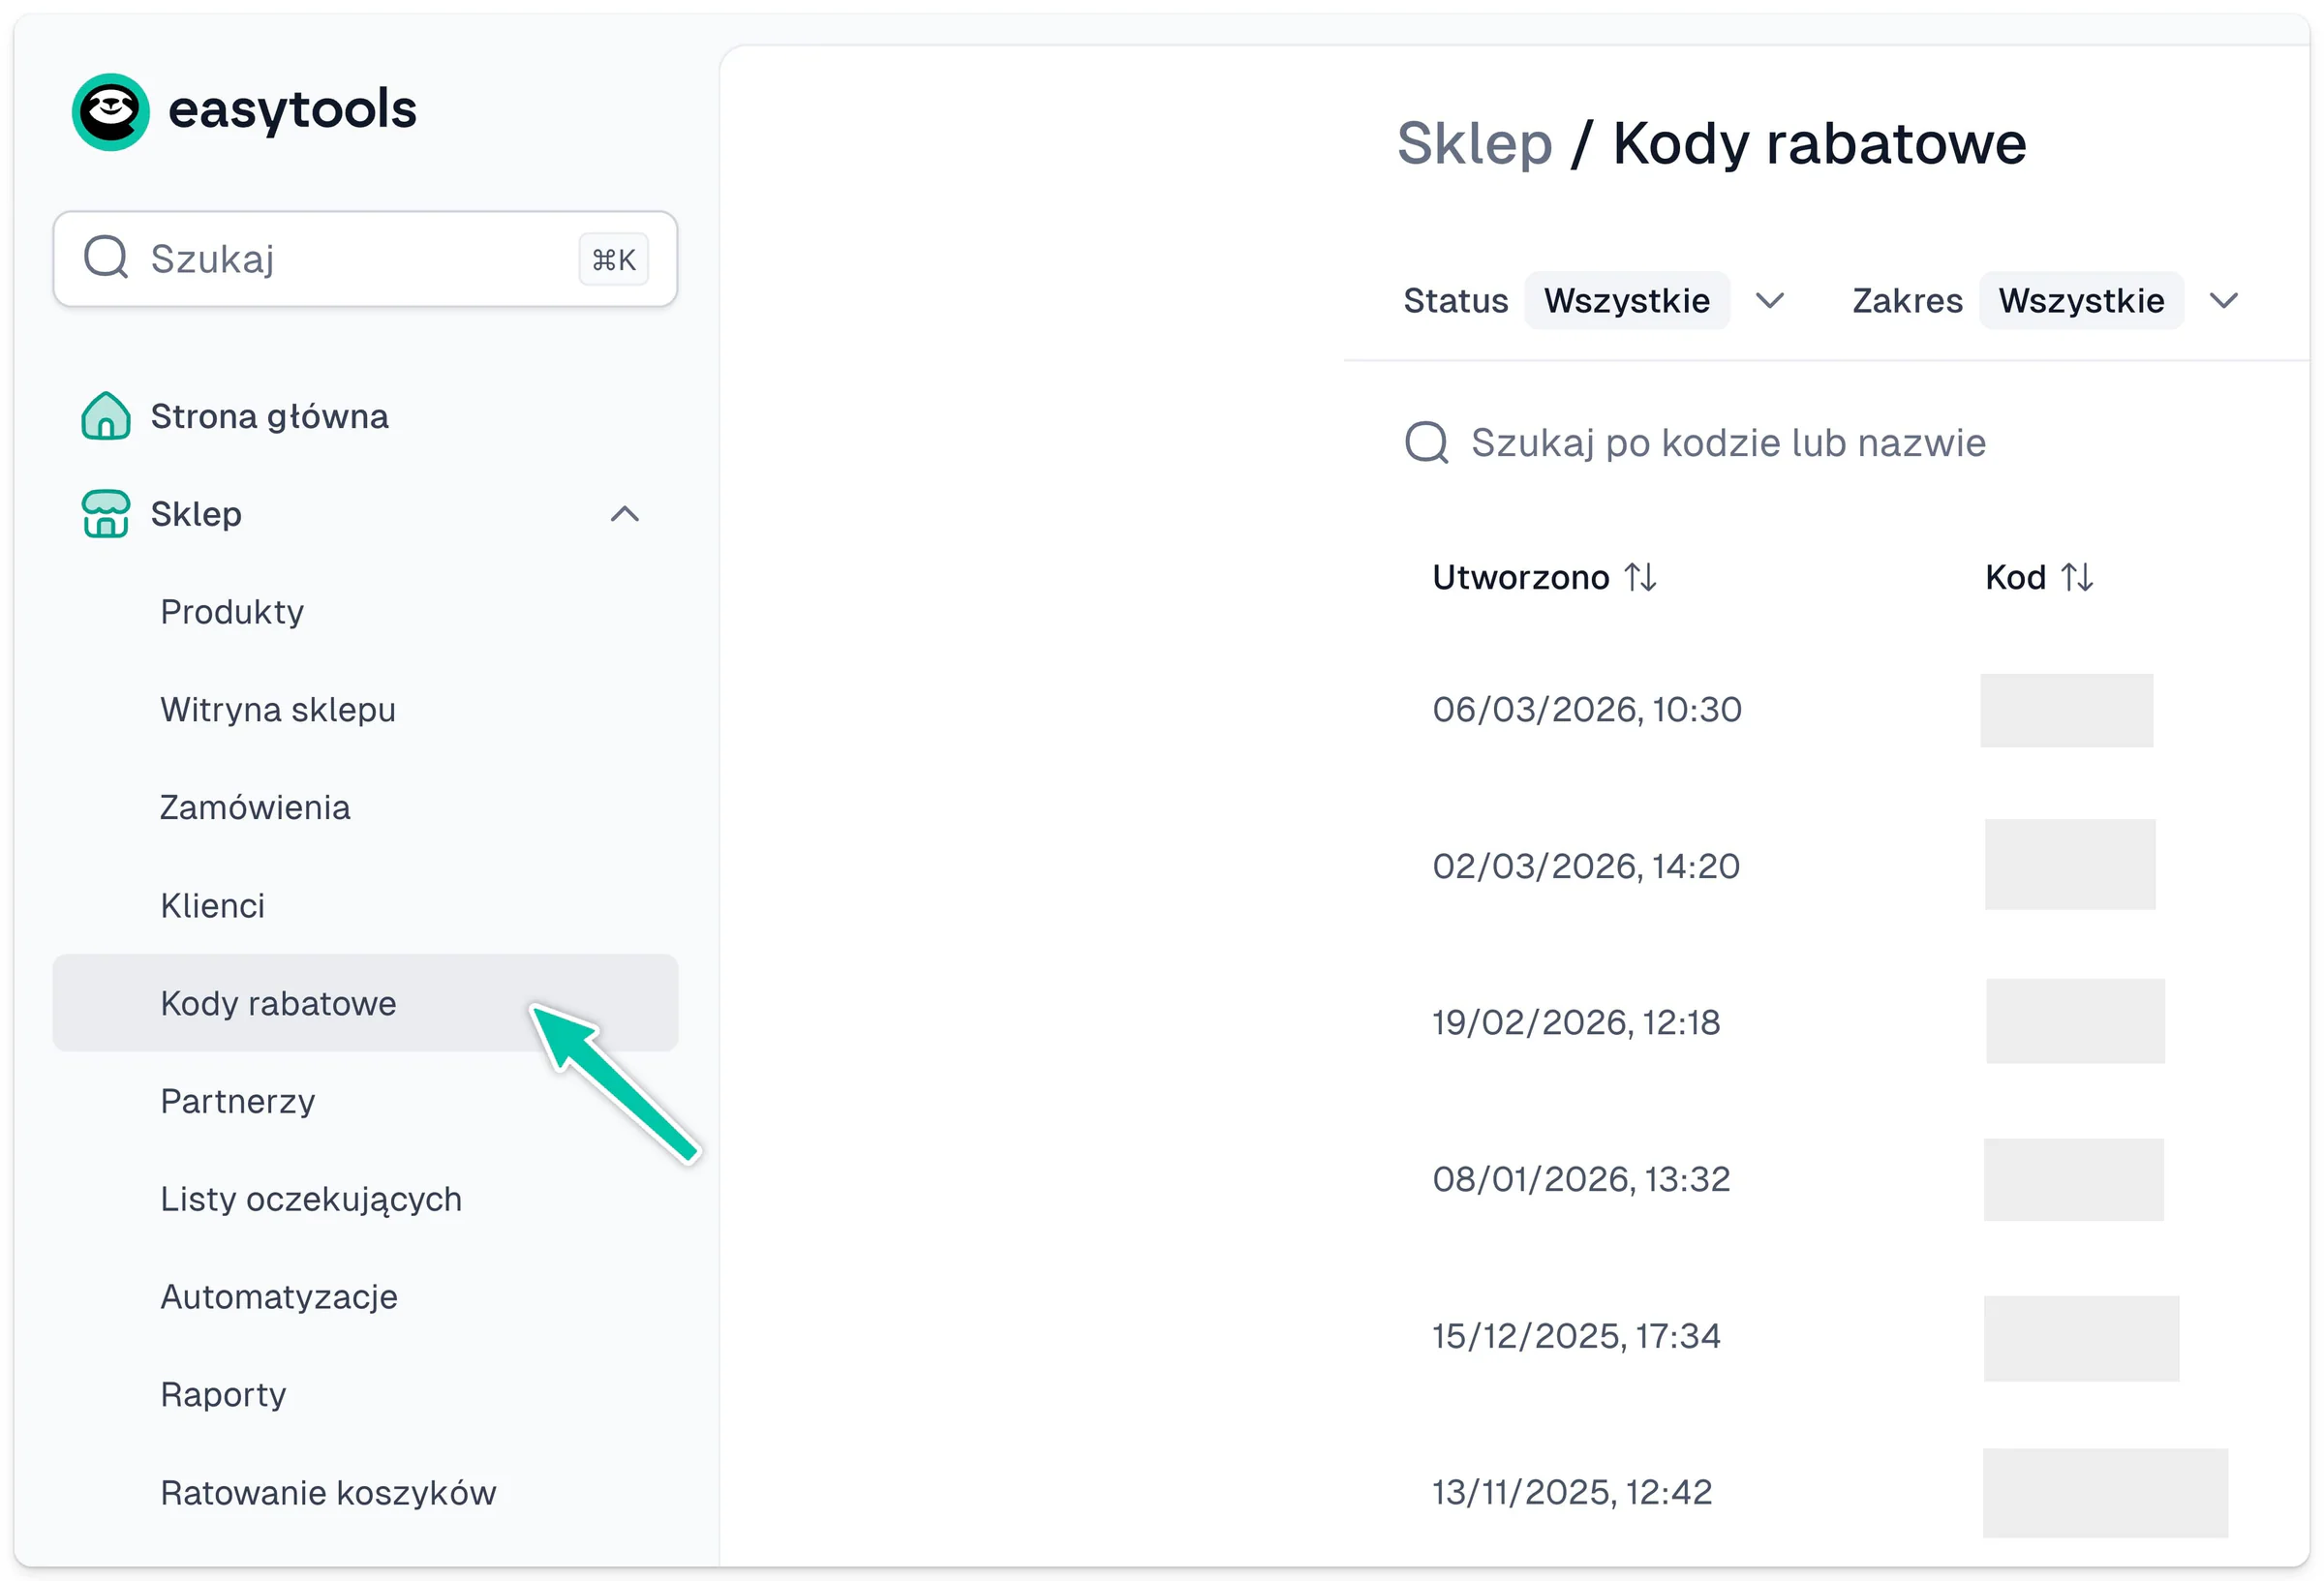The image size is (2324, 1581).
Task: Click the Zakres filter label
Action: pos(1907,300)
